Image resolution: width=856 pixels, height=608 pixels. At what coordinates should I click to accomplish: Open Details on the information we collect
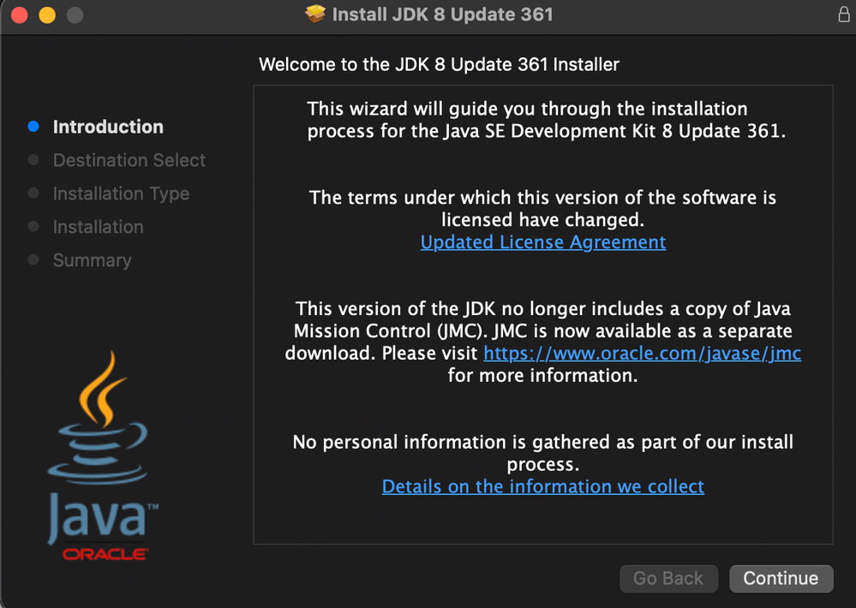pyautogui.click(x=543, y=486)
